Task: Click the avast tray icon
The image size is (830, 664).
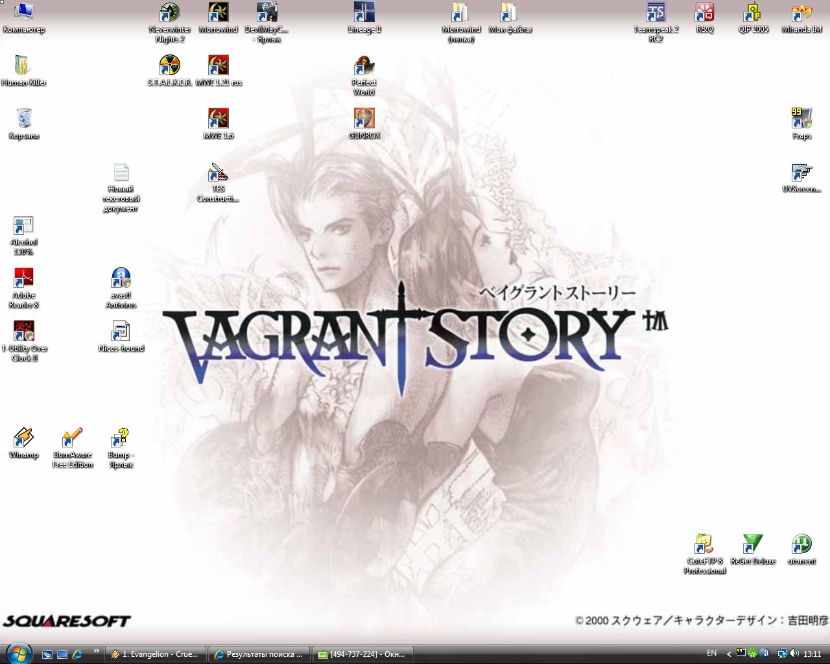Action: (x=765, y=654)
